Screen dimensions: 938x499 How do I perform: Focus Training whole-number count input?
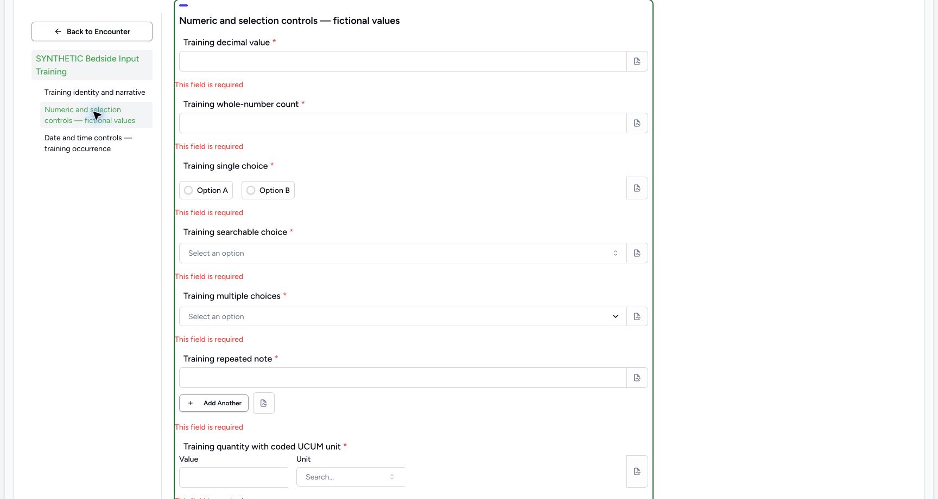click(403, 123)
